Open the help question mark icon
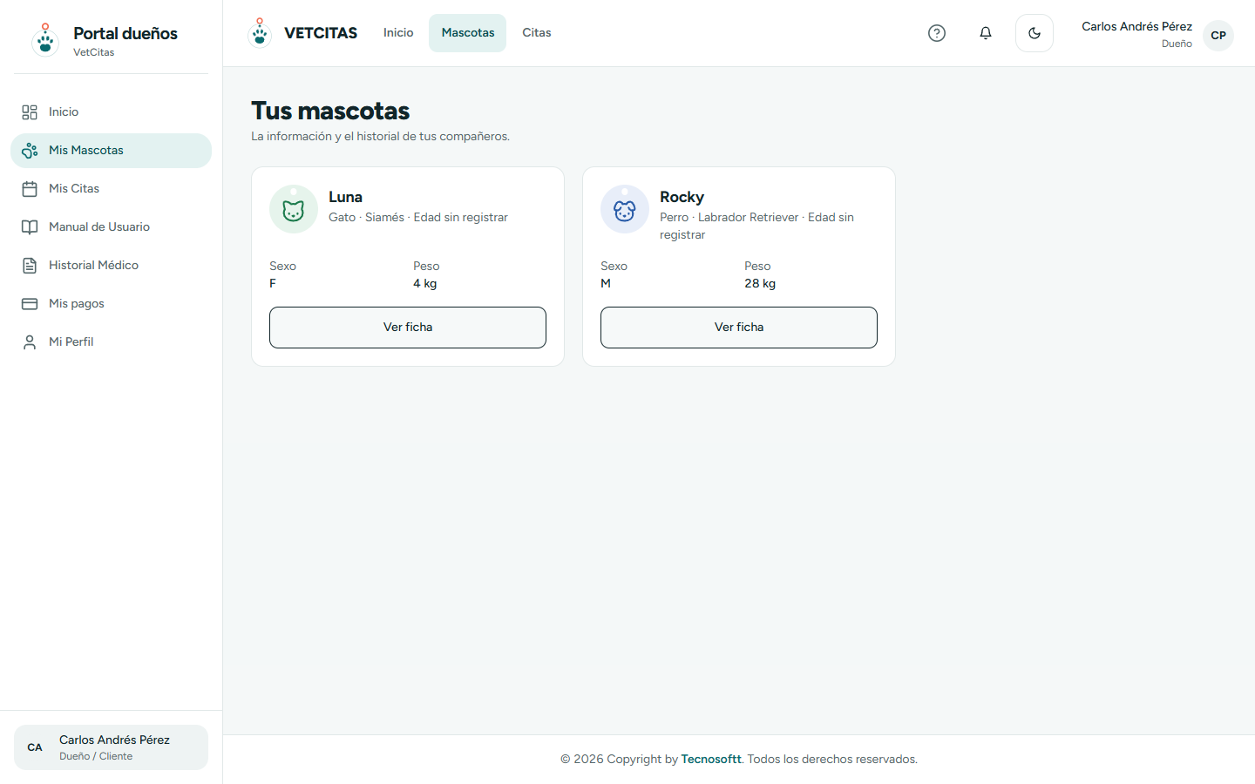 click(x=937, y=33)
